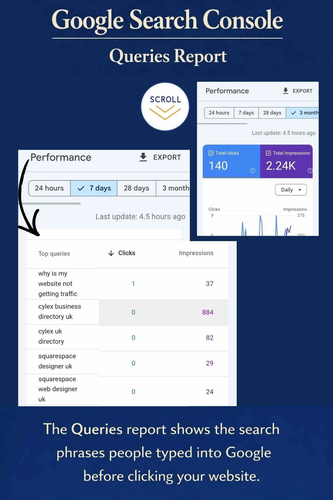
Task: Select the checked 7 days tab in left panel
Action: [x=94, y=188]
